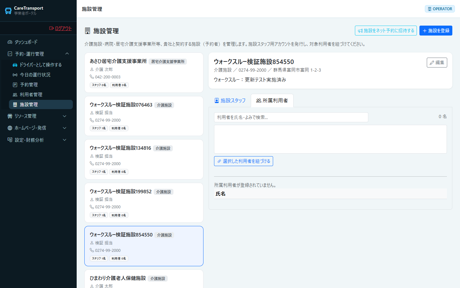Click 施設をネット予約に招待する button
This screenshot has height=288, width=460.
coord(386,31)
